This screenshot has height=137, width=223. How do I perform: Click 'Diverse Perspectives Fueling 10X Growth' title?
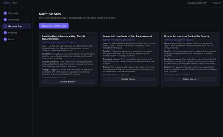point(186,36)
